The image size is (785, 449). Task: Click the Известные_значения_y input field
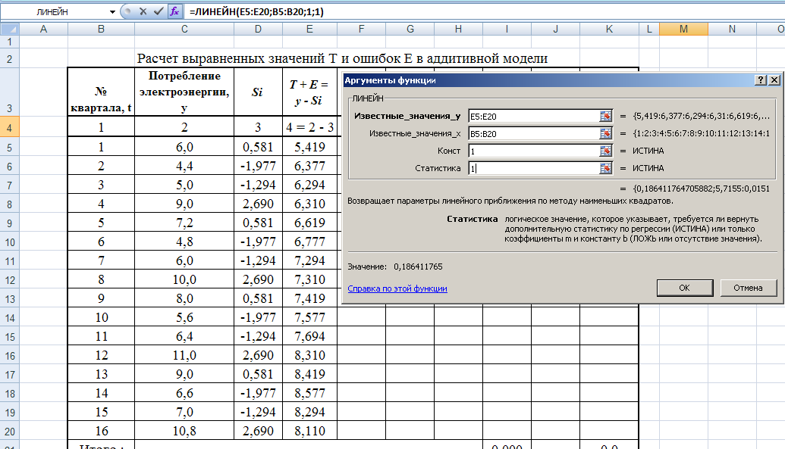click(x=534, y=116)
